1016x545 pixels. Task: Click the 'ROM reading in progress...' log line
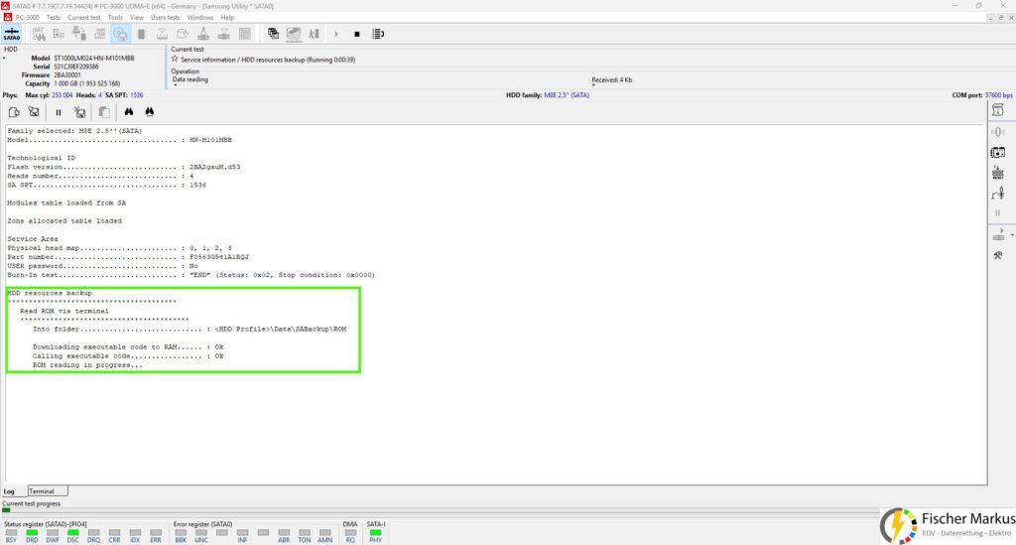click(x=87, y=365)
